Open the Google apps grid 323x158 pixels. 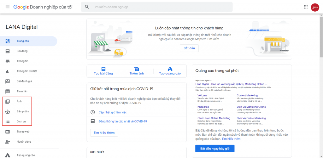[306, 7]
